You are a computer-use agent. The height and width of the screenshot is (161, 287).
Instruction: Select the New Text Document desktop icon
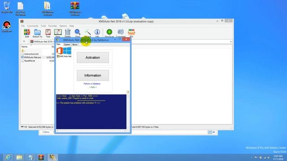coord(20,8)
